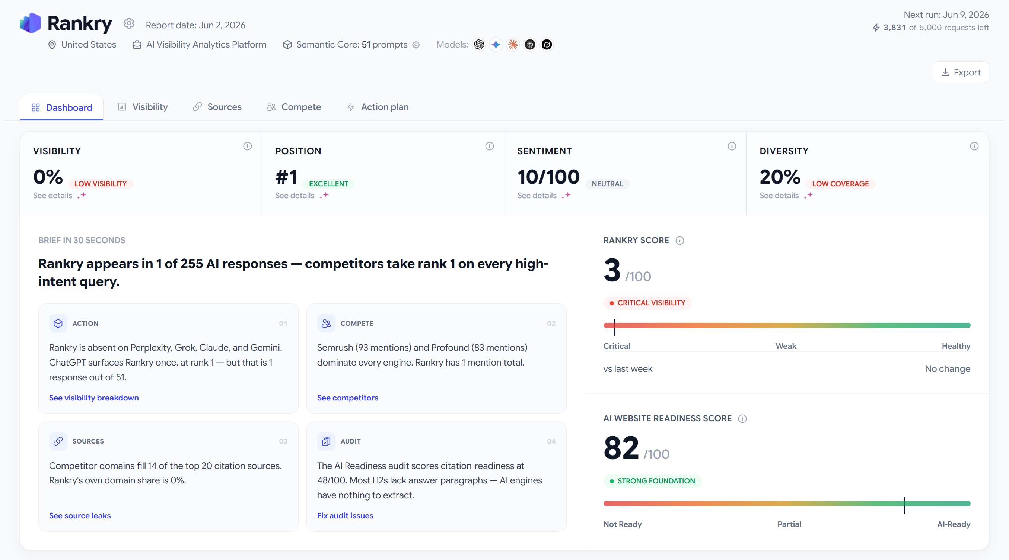Show Sentiment metric info tooltip
Screen dimensions: 1009x560
732,146
